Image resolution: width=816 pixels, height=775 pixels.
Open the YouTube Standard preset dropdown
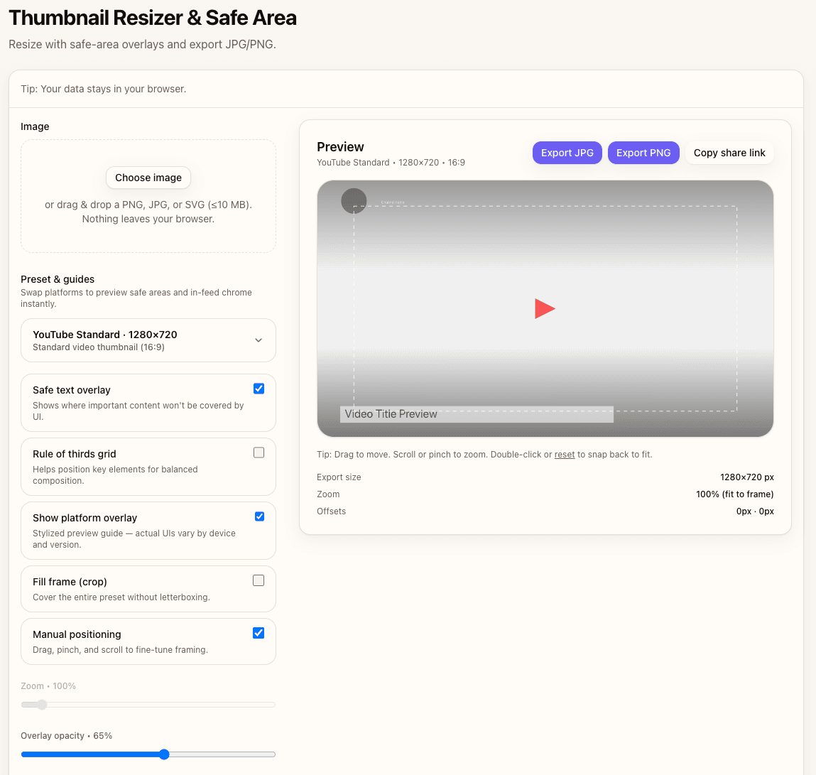(x=148, y=340)
